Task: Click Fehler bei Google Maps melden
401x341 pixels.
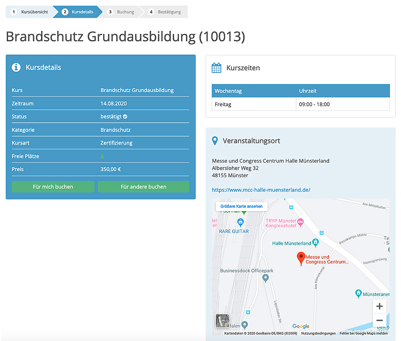Action: [x=364, y=333]
